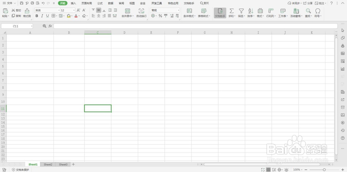This screenshot has width=347, height=172.
Task: Click the Increase Indent icon
Action: pyautogui.click(x=115, y=10)
